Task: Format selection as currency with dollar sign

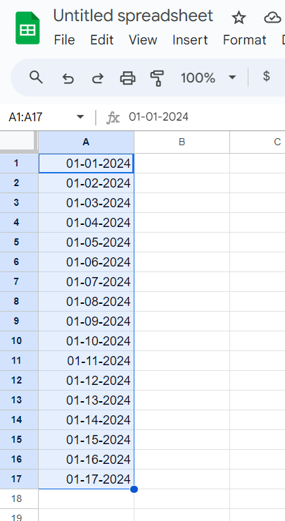Action: tap(267, 76)
